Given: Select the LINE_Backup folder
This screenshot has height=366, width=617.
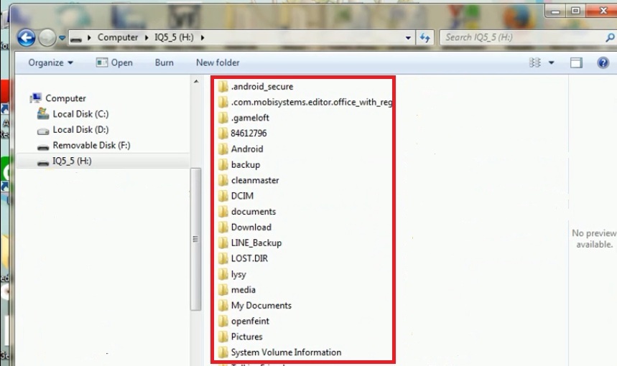Looking at the screenshot, I should tap(256, 243).
